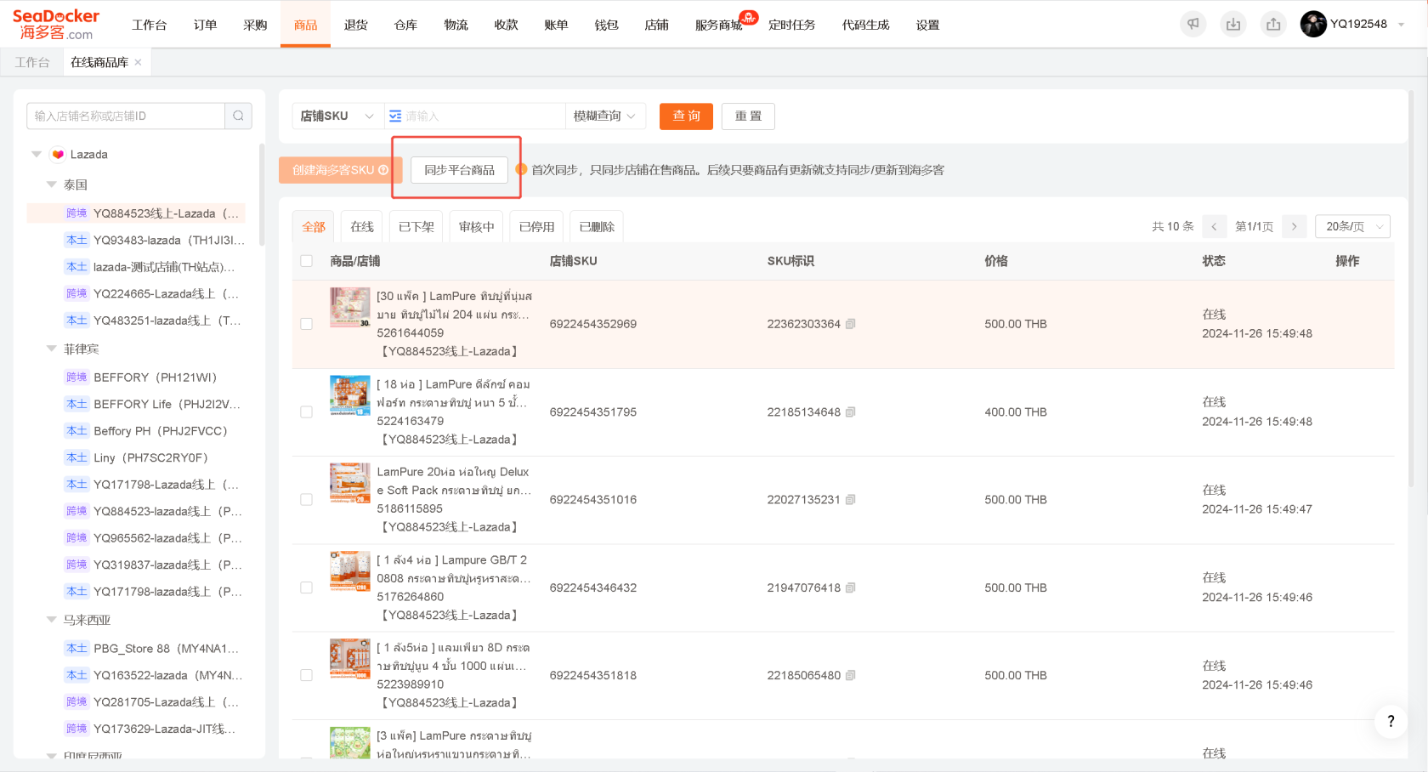Open the 20条/页 page size dropdown
The height and width of the screenshot is (772, 1428).
[1352, 226]
